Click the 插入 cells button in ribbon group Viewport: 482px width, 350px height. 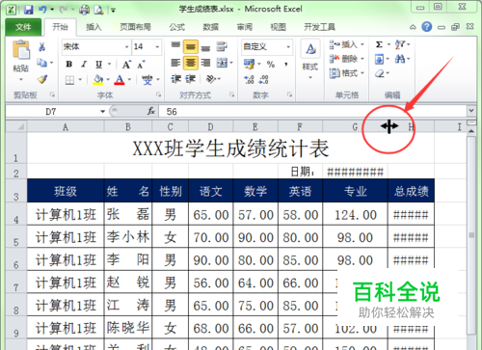click(346, 44)
